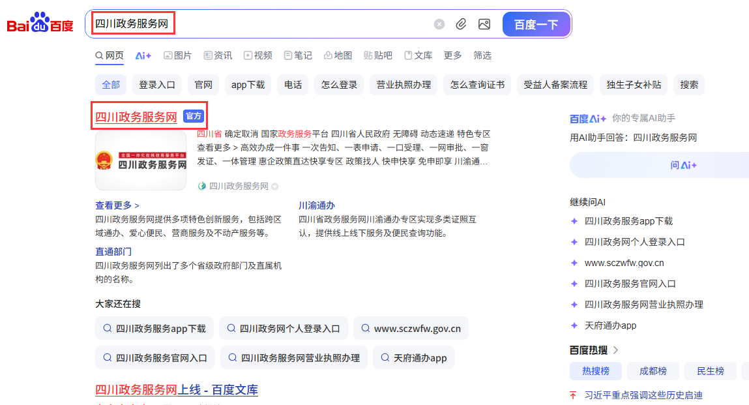Screen dimensions: 749x405
Task: Select the 登录入口 filter chip
Action: (157, 85)
